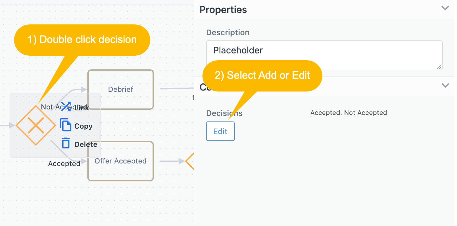Collapse the section chevron below Description
457x226 pixels.
tap(445, 86)
